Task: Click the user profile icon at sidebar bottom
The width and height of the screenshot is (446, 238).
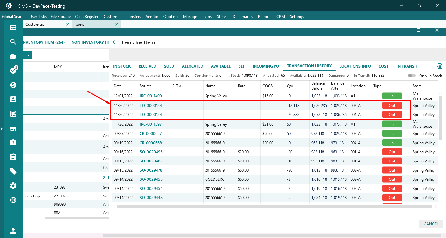Action: point(13,231)
